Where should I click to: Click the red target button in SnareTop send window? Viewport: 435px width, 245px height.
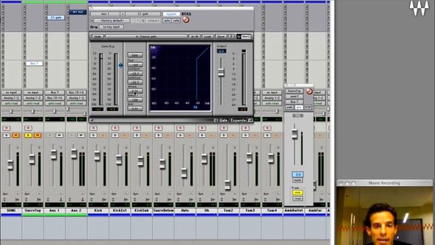[x=309, y=91]
